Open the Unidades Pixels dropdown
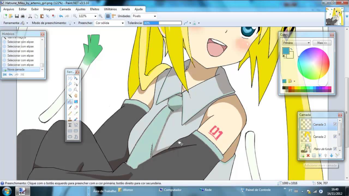 tap(155, 16)
